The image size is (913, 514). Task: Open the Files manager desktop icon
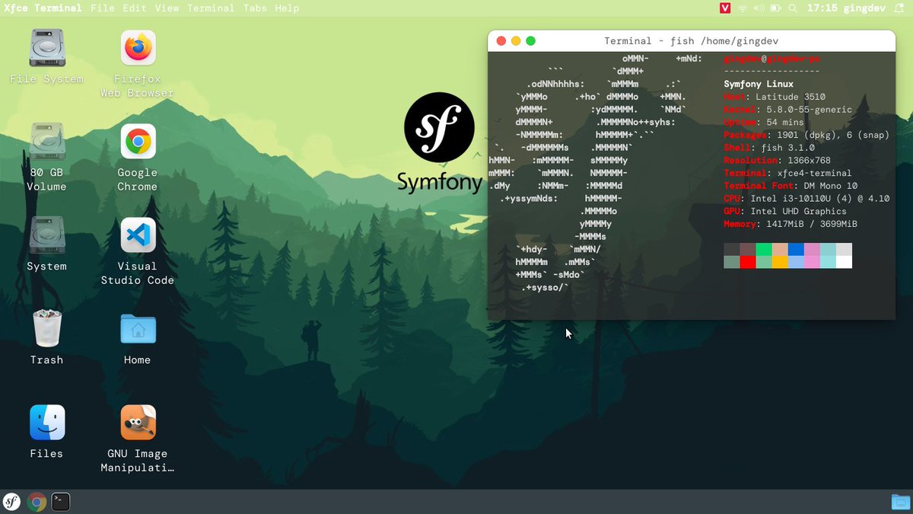46,423
